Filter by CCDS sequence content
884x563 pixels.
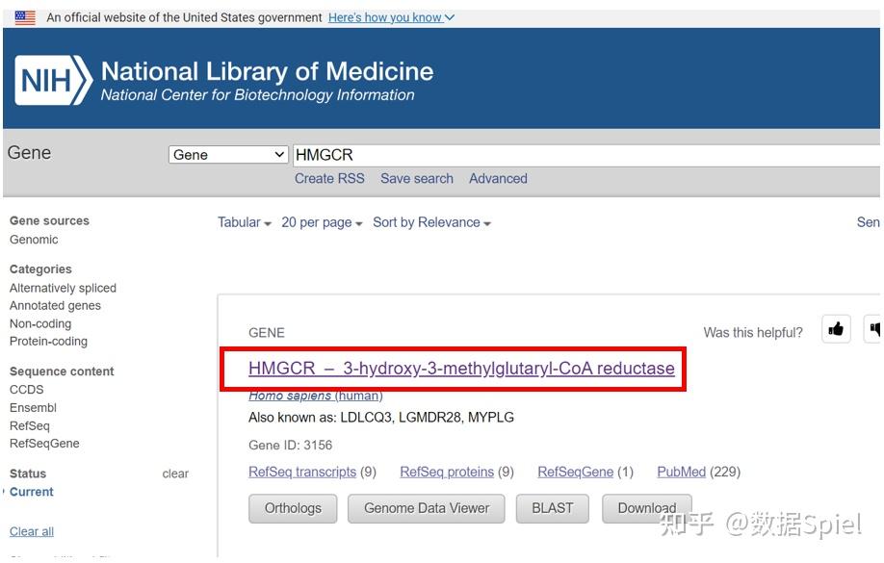tap(27, 390)
